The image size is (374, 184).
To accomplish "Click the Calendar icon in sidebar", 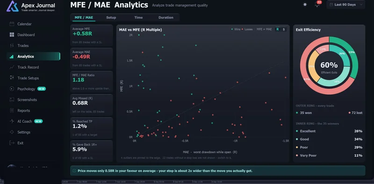I will click(12, 24).
